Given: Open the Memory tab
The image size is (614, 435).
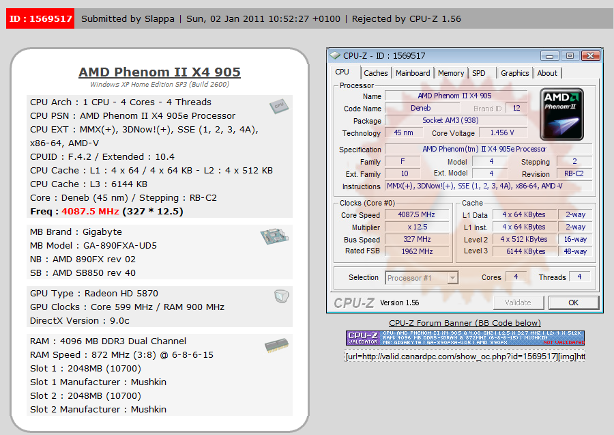Looking at the screenshot, I should coord(451,73).
